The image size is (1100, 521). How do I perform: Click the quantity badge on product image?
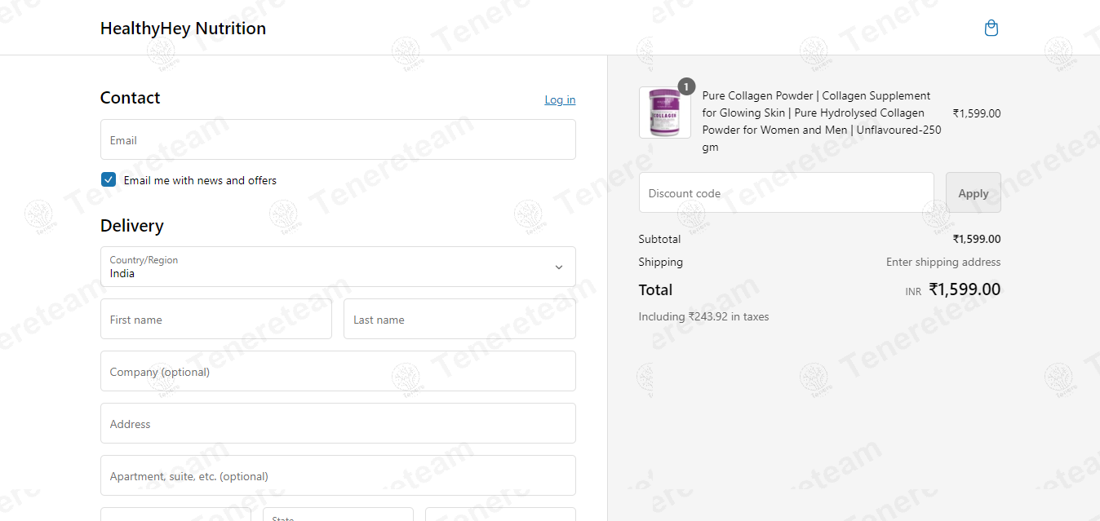click(686, 86)
